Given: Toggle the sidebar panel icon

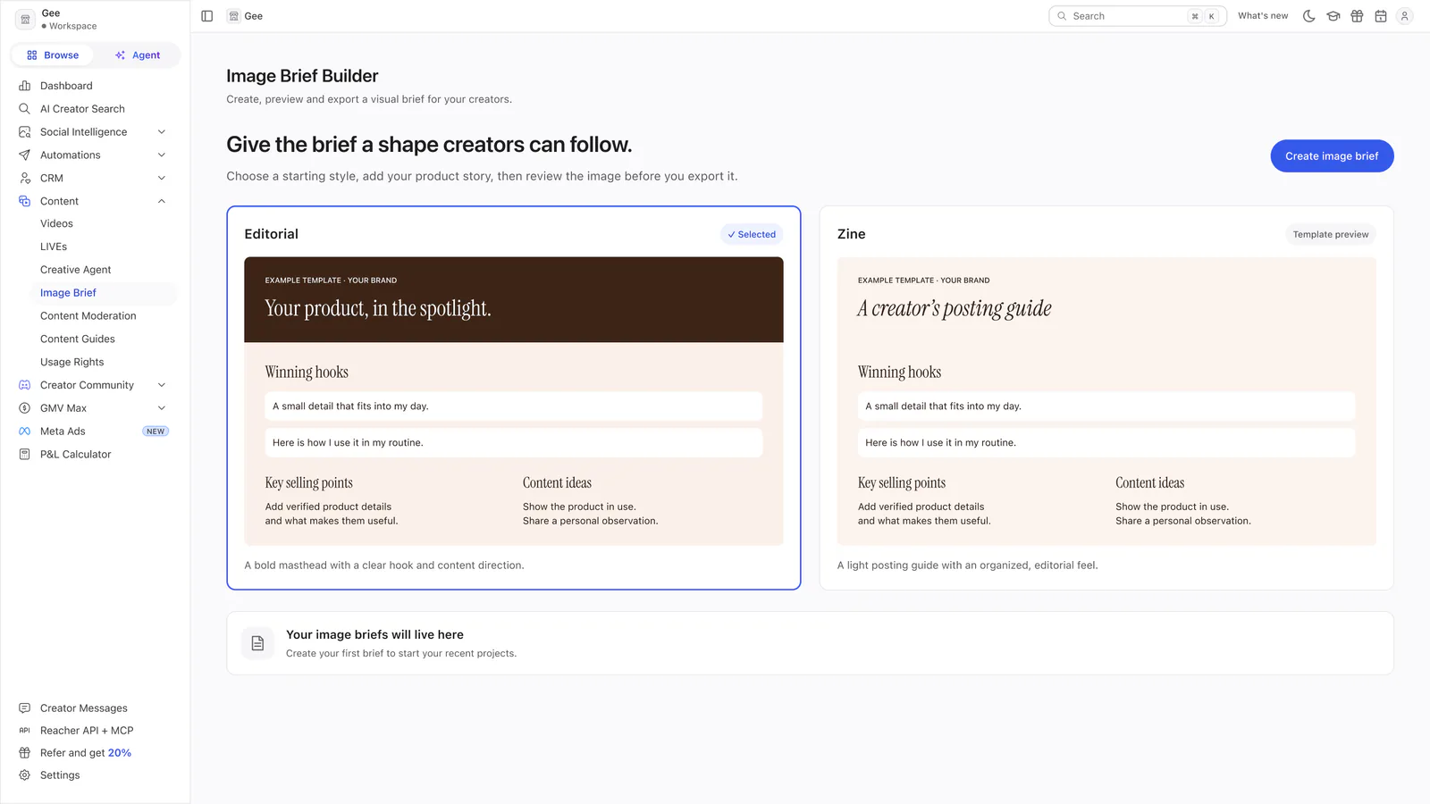Looking at the screenshot, I should click(x=207, y=16).
